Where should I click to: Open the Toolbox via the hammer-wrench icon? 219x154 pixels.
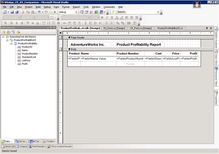(x=91, y=12)
